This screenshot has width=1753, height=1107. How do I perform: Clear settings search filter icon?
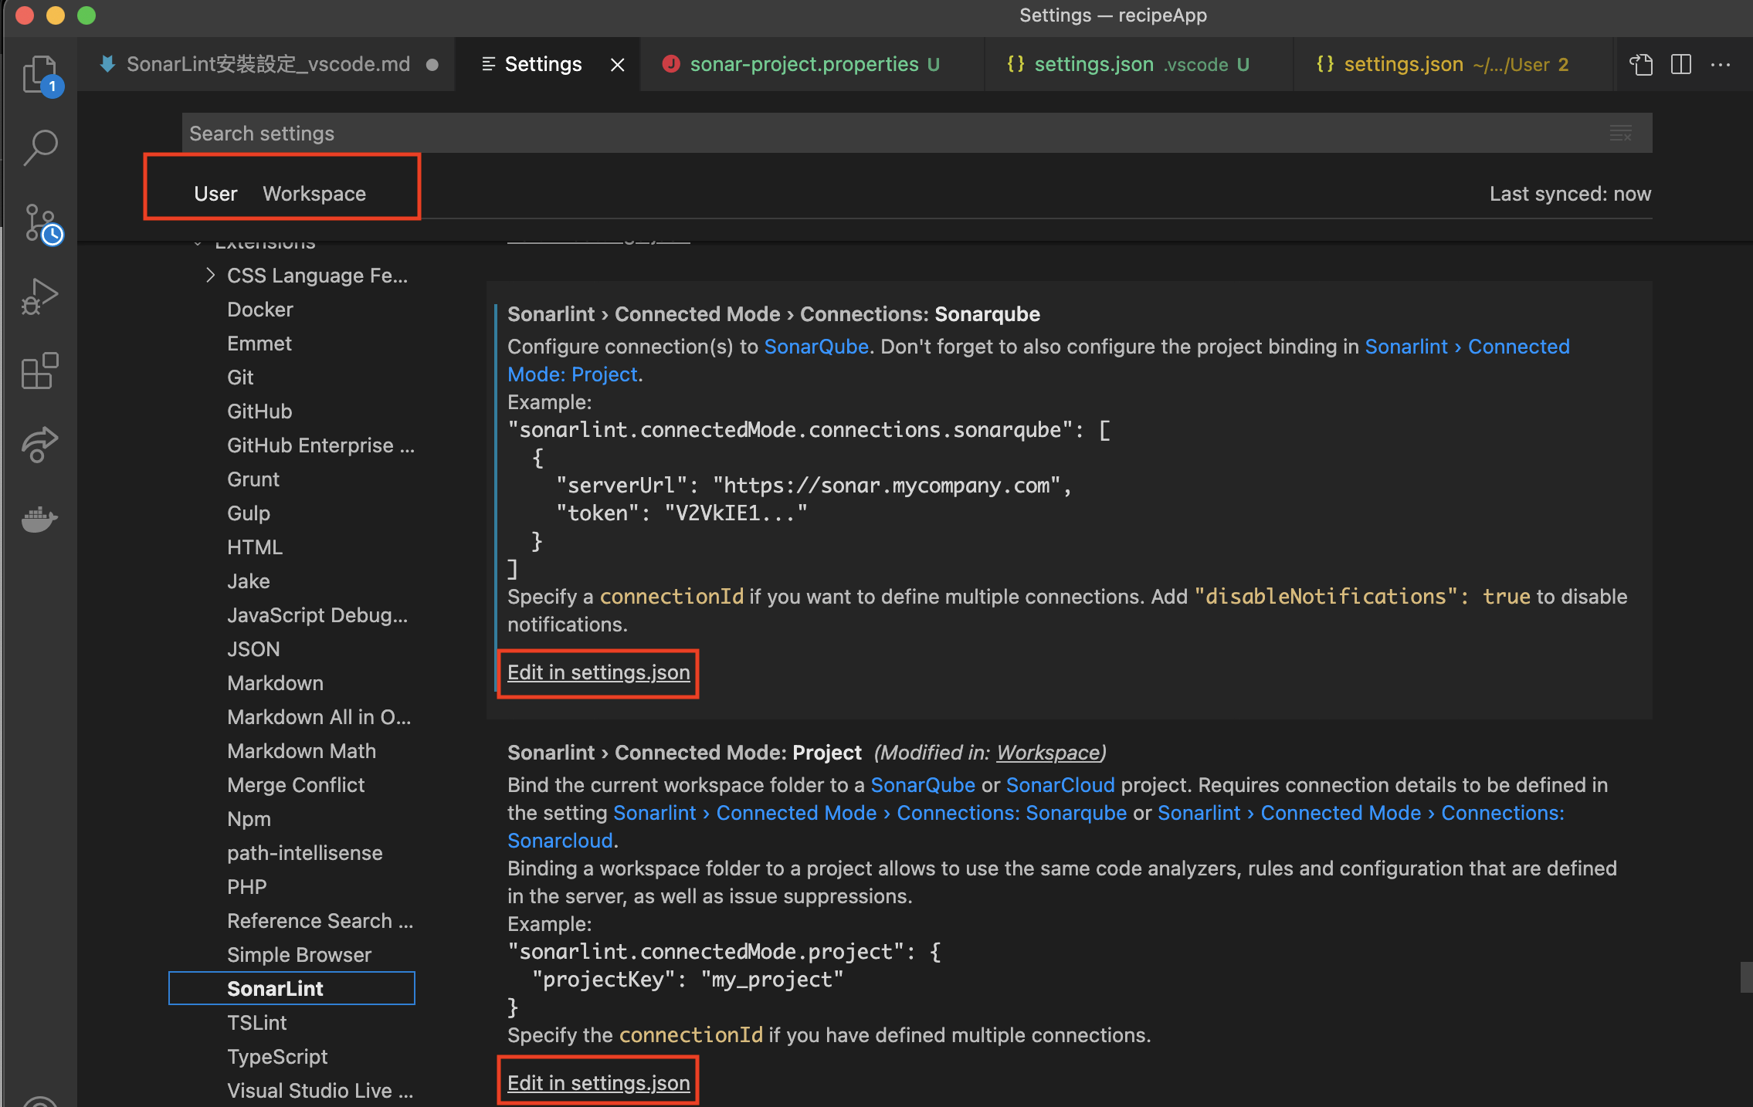[x=1621, y=134]
